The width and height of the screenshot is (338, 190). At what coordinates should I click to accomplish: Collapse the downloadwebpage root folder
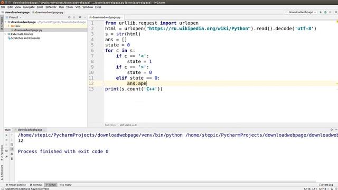pos(6,22)
